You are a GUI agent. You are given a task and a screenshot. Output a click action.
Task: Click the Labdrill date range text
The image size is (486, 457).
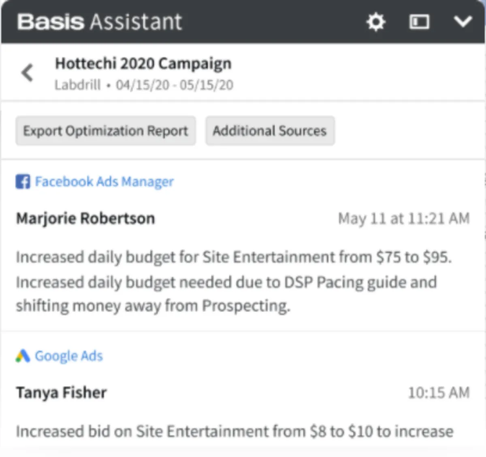click(x=144, y=85)
